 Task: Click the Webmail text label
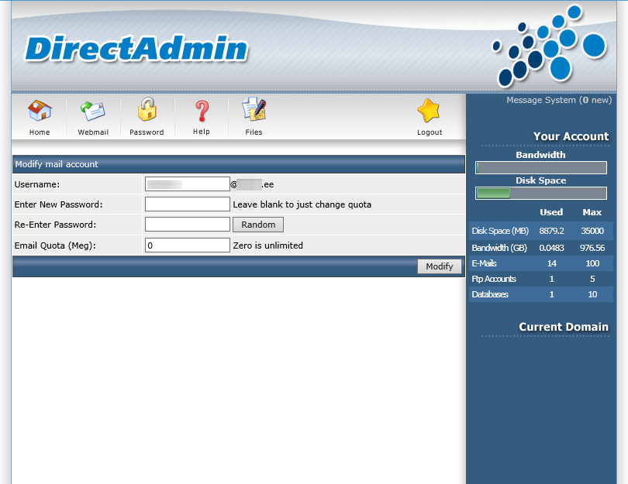pyautogui.click(x=93, y=132)
